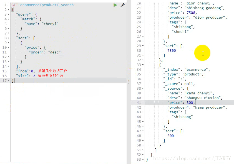Click the "desc" order value

click(x=54, y=52)
